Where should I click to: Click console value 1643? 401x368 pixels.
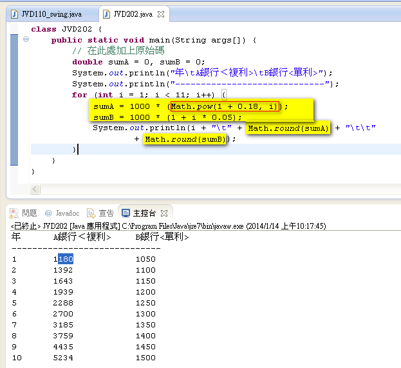click(63, 281)
